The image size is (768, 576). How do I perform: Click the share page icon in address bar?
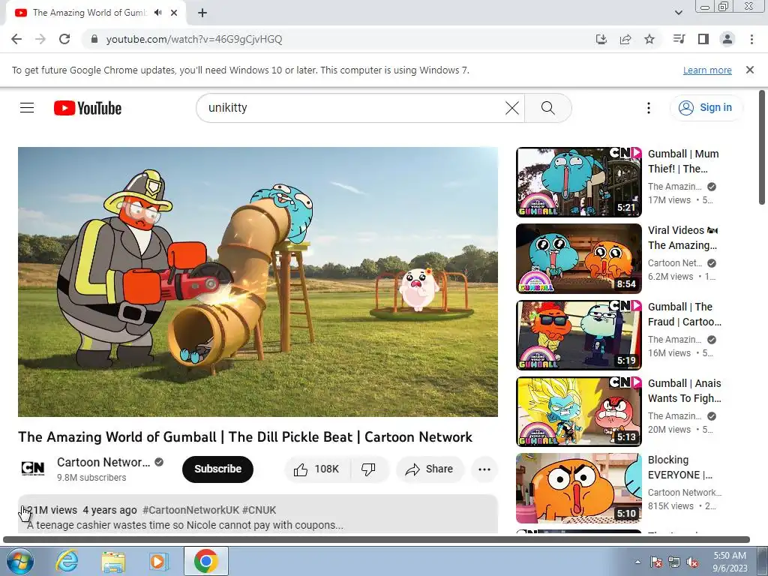point(625,39)
